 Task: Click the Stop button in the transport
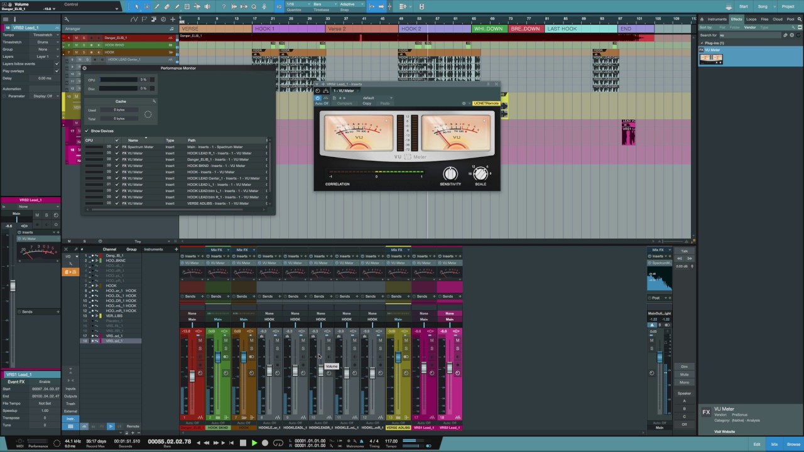(x=243, y=443)
